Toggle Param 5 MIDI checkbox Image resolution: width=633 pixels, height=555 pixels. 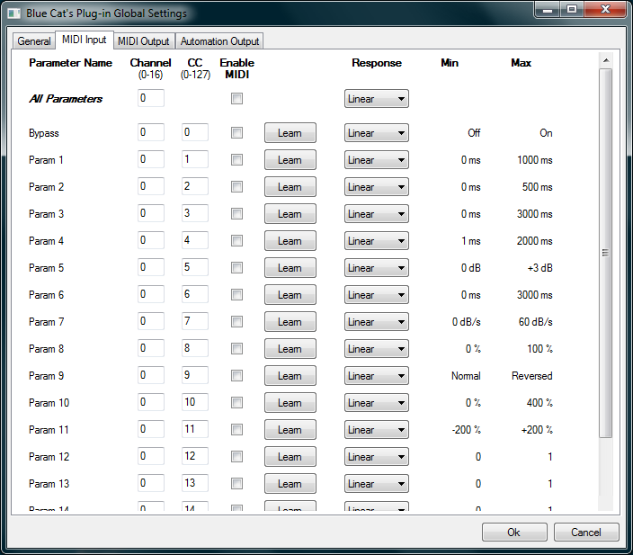(x=237, y=268)
